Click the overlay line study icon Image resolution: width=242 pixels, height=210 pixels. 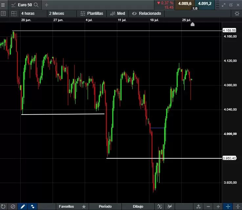click(170, 207)
